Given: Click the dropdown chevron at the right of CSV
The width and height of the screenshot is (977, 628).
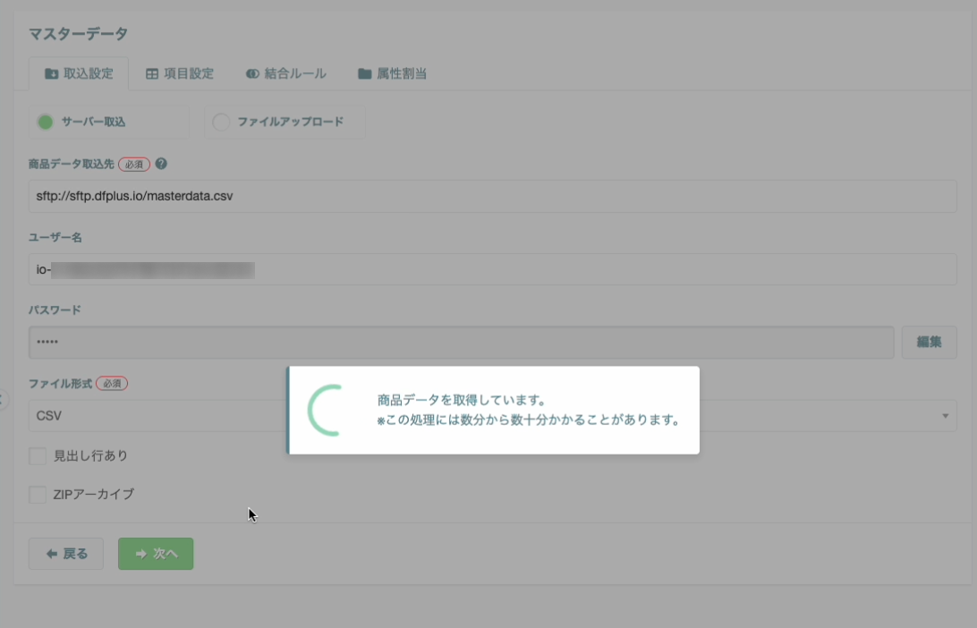Looking at the screenshot, I should (946, 415).
